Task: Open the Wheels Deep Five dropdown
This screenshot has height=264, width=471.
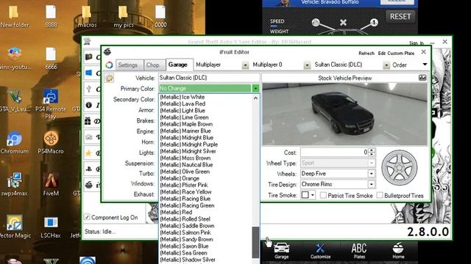Action: click(371, 174)
